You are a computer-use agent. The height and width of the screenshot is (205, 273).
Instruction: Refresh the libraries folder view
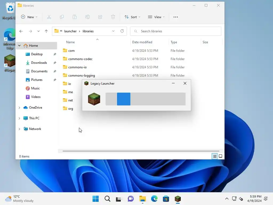click(122, 31)
